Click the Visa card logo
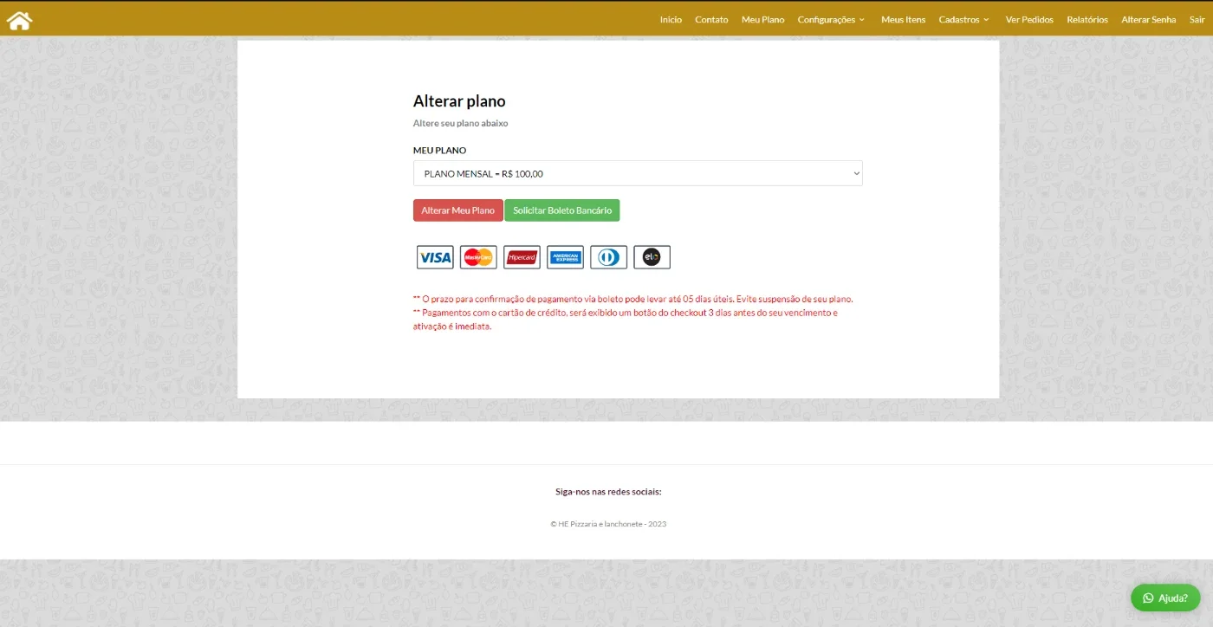Screen dimensions: 1213x627 tap(435, 257)
